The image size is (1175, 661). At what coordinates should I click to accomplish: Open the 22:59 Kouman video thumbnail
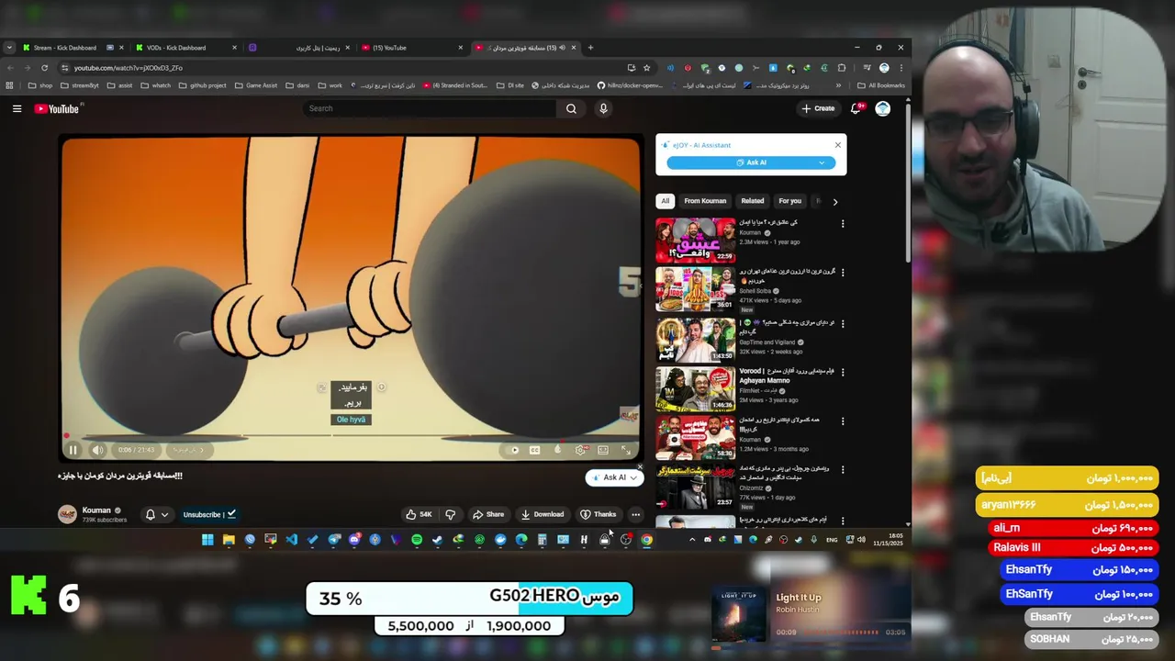(695, 241)
